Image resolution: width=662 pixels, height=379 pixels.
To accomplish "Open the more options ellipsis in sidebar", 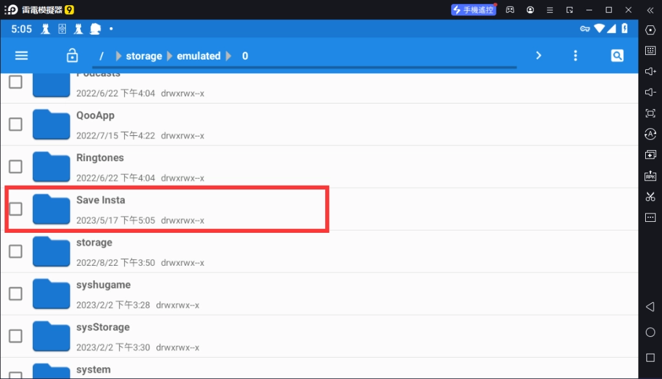I will coord(650,217).
